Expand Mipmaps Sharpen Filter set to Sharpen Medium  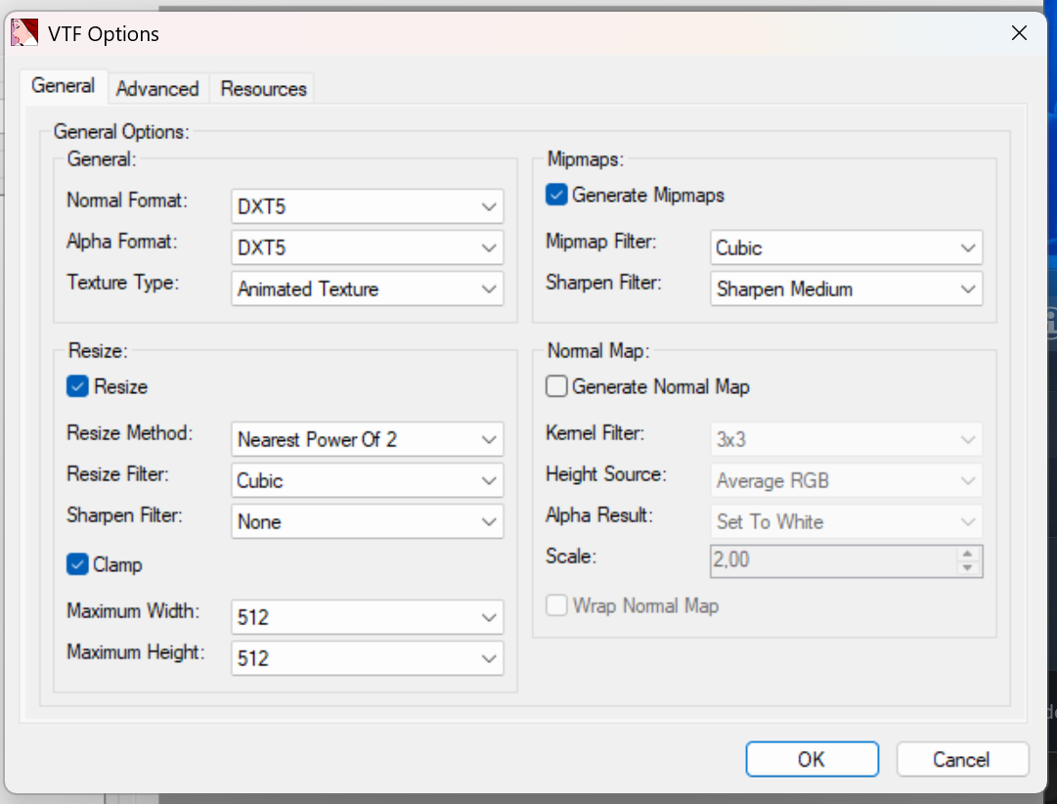click(847, 290)
